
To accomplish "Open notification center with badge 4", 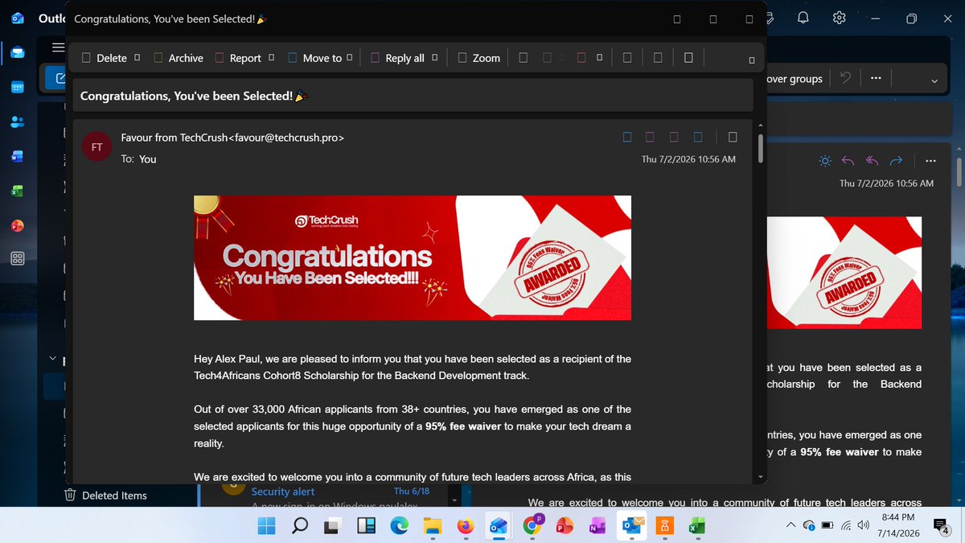I will [x=940, y=526].
